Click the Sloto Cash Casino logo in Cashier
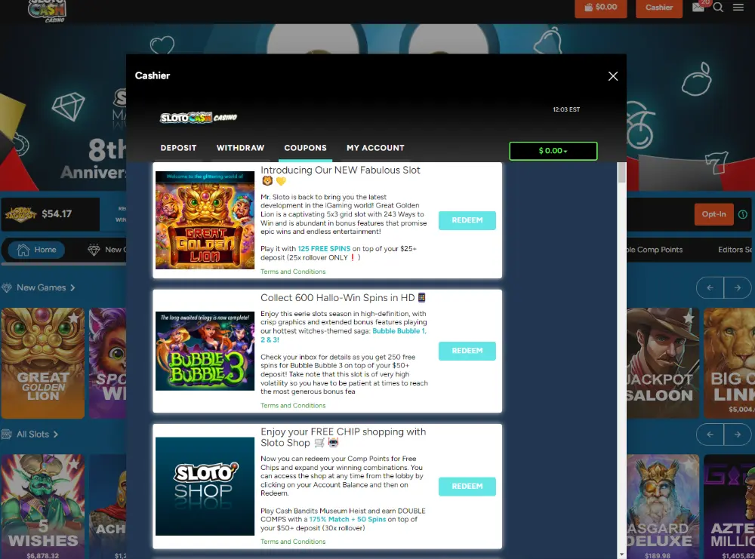 click(199, 118)
